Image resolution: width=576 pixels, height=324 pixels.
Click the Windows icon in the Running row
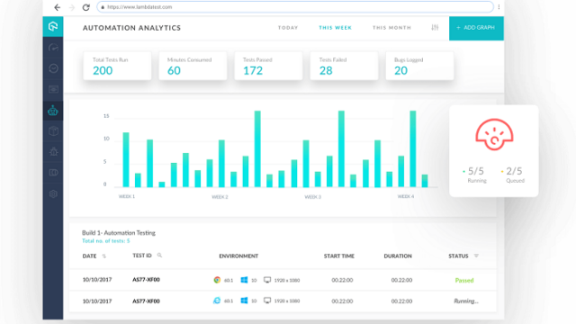[244, 301]
